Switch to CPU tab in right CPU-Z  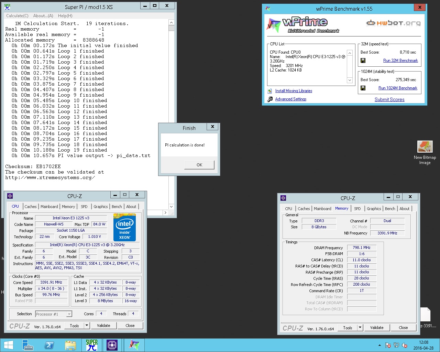click(289, 209)
